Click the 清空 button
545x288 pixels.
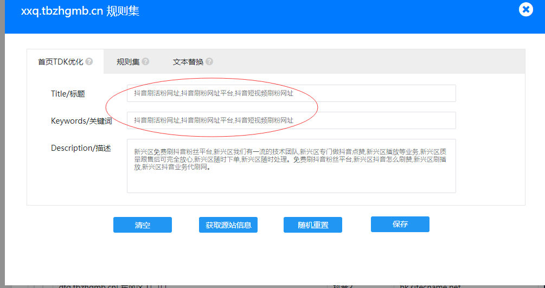pos(143,225)
